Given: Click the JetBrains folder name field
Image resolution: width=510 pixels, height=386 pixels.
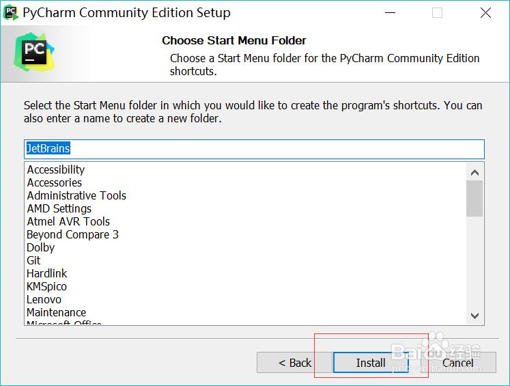Looking at the screenshot, I should pos(254,148).
